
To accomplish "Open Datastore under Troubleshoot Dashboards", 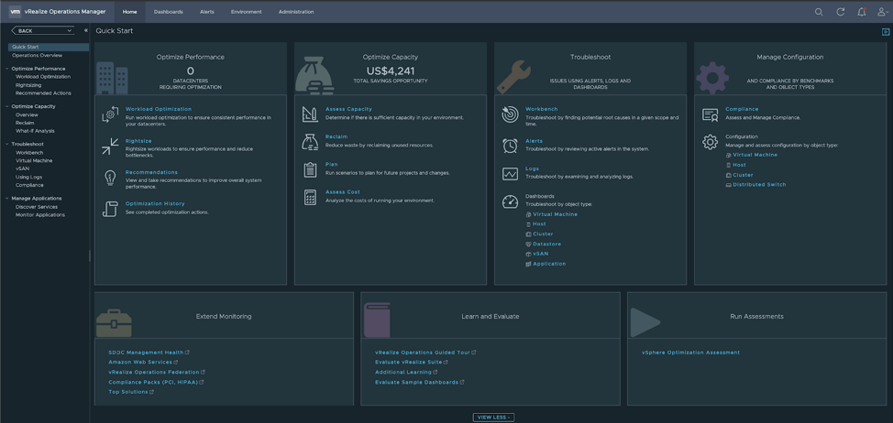I will tap(546, 244).
